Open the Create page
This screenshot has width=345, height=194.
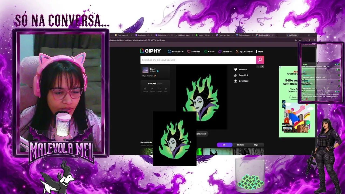pos(209,51)
